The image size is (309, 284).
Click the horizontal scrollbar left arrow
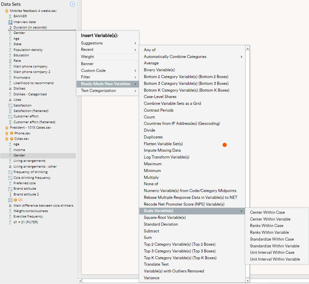point(80,281)
